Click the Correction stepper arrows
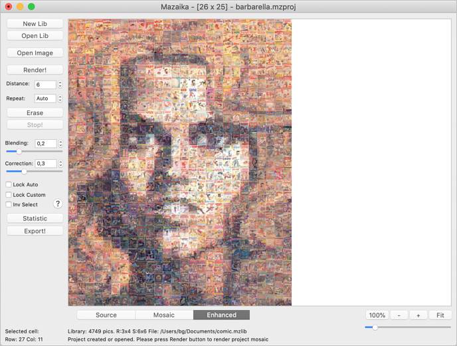457x346 pixels. (x=60, y=164)
